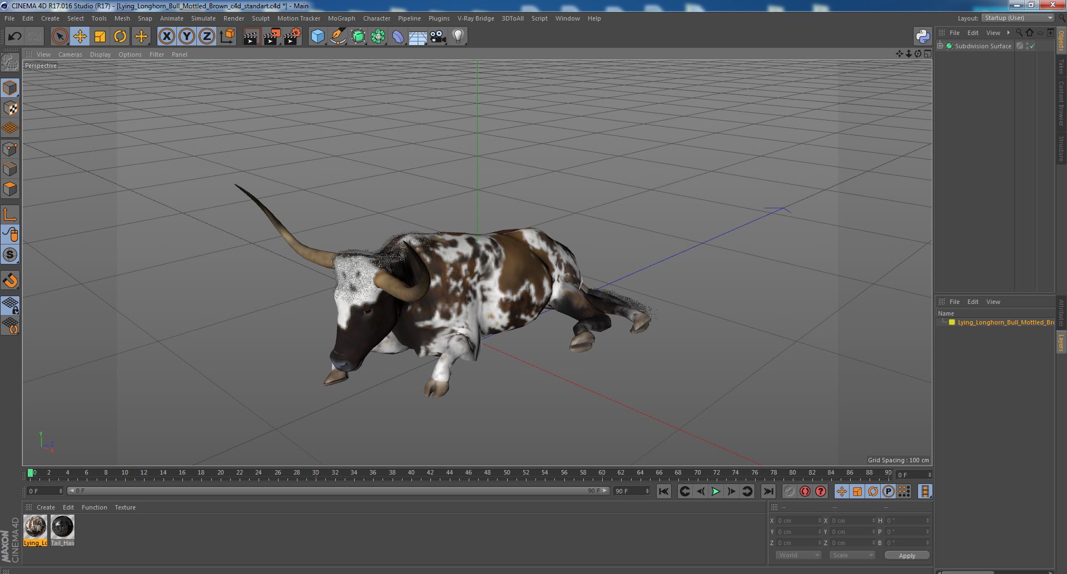Enable the Axis mode tool

(x=10, y=214)
